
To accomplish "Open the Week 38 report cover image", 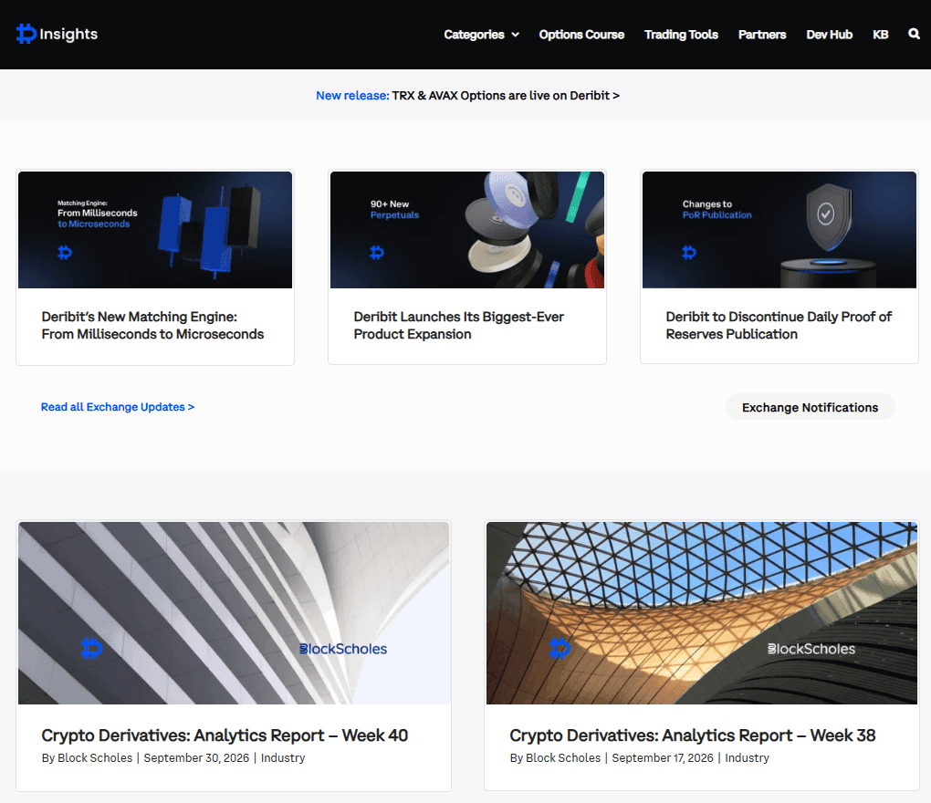I will [x=702, y=613].
